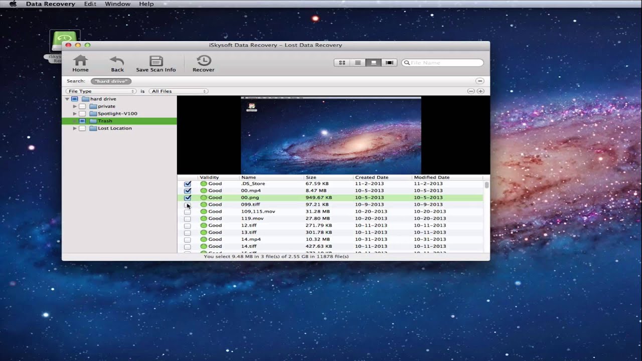Click the Recover toolbar icon

[204, 61]
